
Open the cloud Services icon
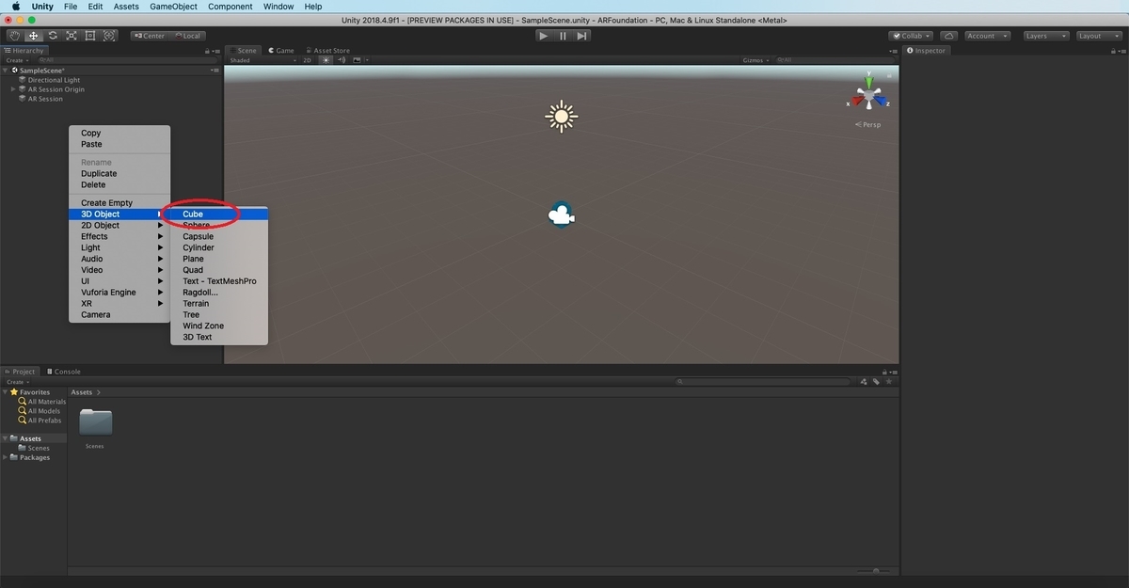949,36
